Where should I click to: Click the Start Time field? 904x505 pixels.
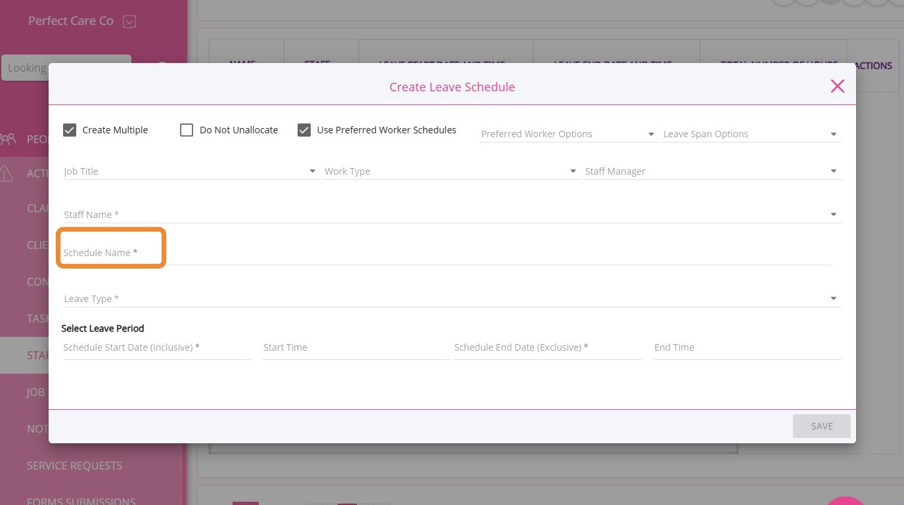tap(356, 347)
